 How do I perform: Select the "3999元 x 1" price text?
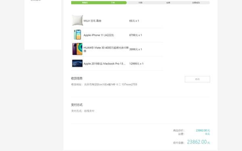(136, 49)
